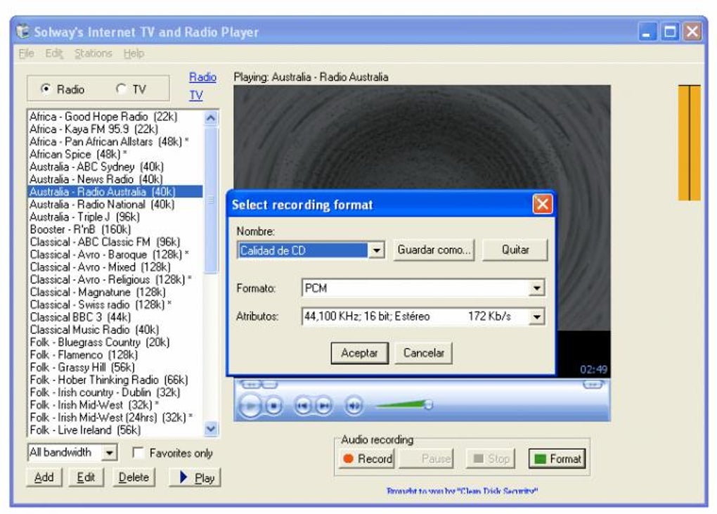Skip to previous track in player
The width and height of the screenshot is (717, 514).
tap(302, 406)
